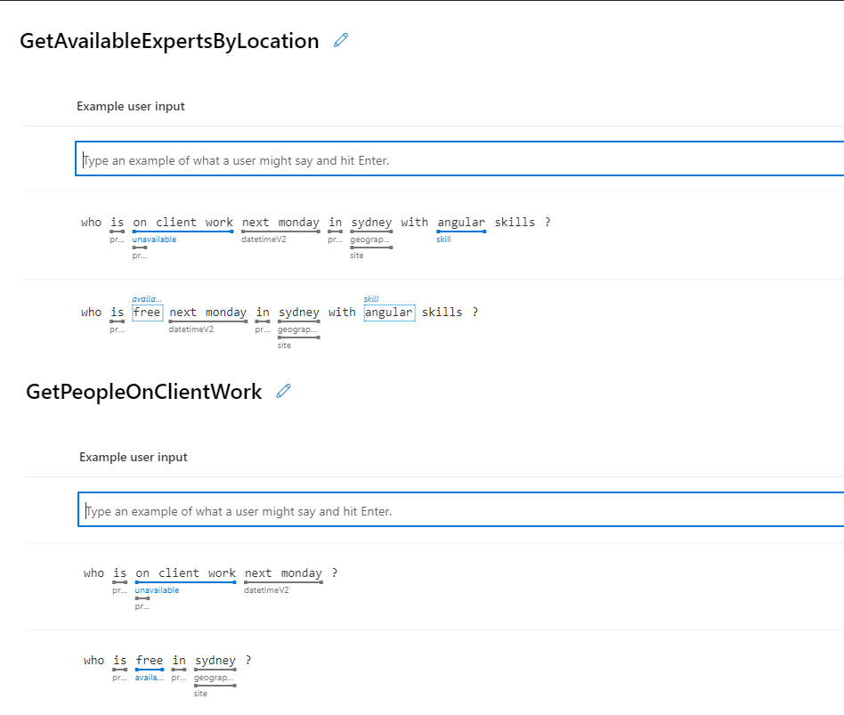This screenshot has width=844, height=715.
Task: Select the word "with" in first utterance
Action: (414, 223)
